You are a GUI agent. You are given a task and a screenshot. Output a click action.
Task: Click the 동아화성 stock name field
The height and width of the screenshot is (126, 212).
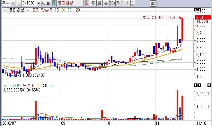[70, 3]
